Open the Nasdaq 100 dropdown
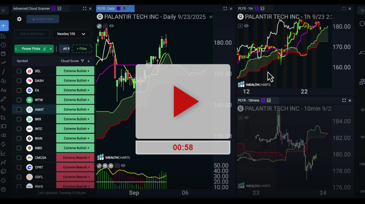Screen dimensions: 365x204 71,34
